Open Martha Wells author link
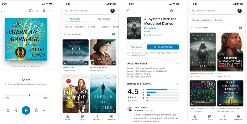The image size is (247, 124). [150, 28]
